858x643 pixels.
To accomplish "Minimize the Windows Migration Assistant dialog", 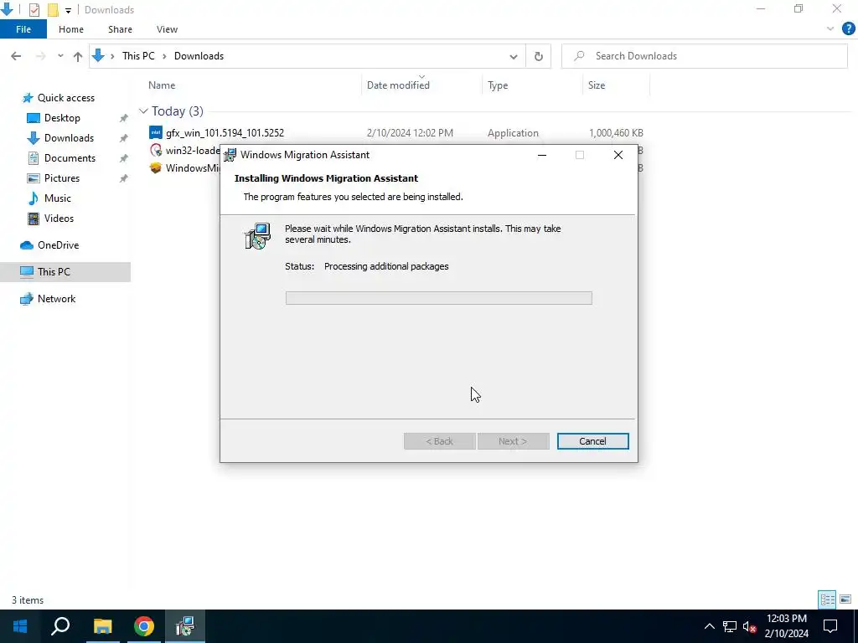I will [x=542, y=155].
